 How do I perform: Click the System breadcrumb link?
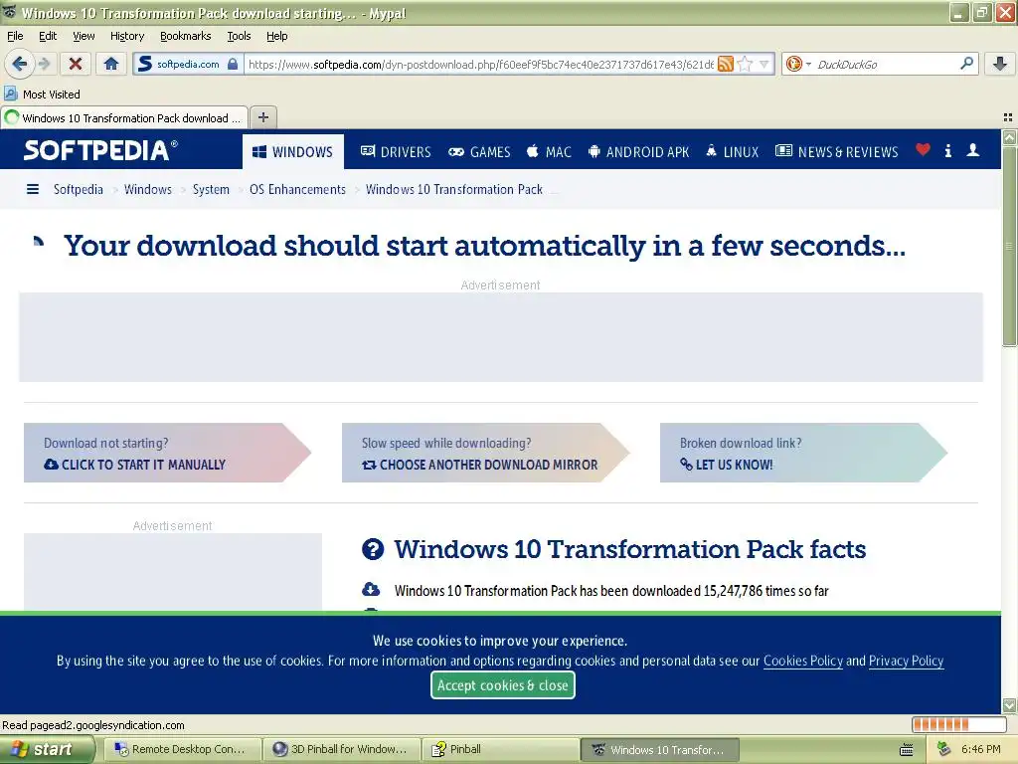[211, 189]
